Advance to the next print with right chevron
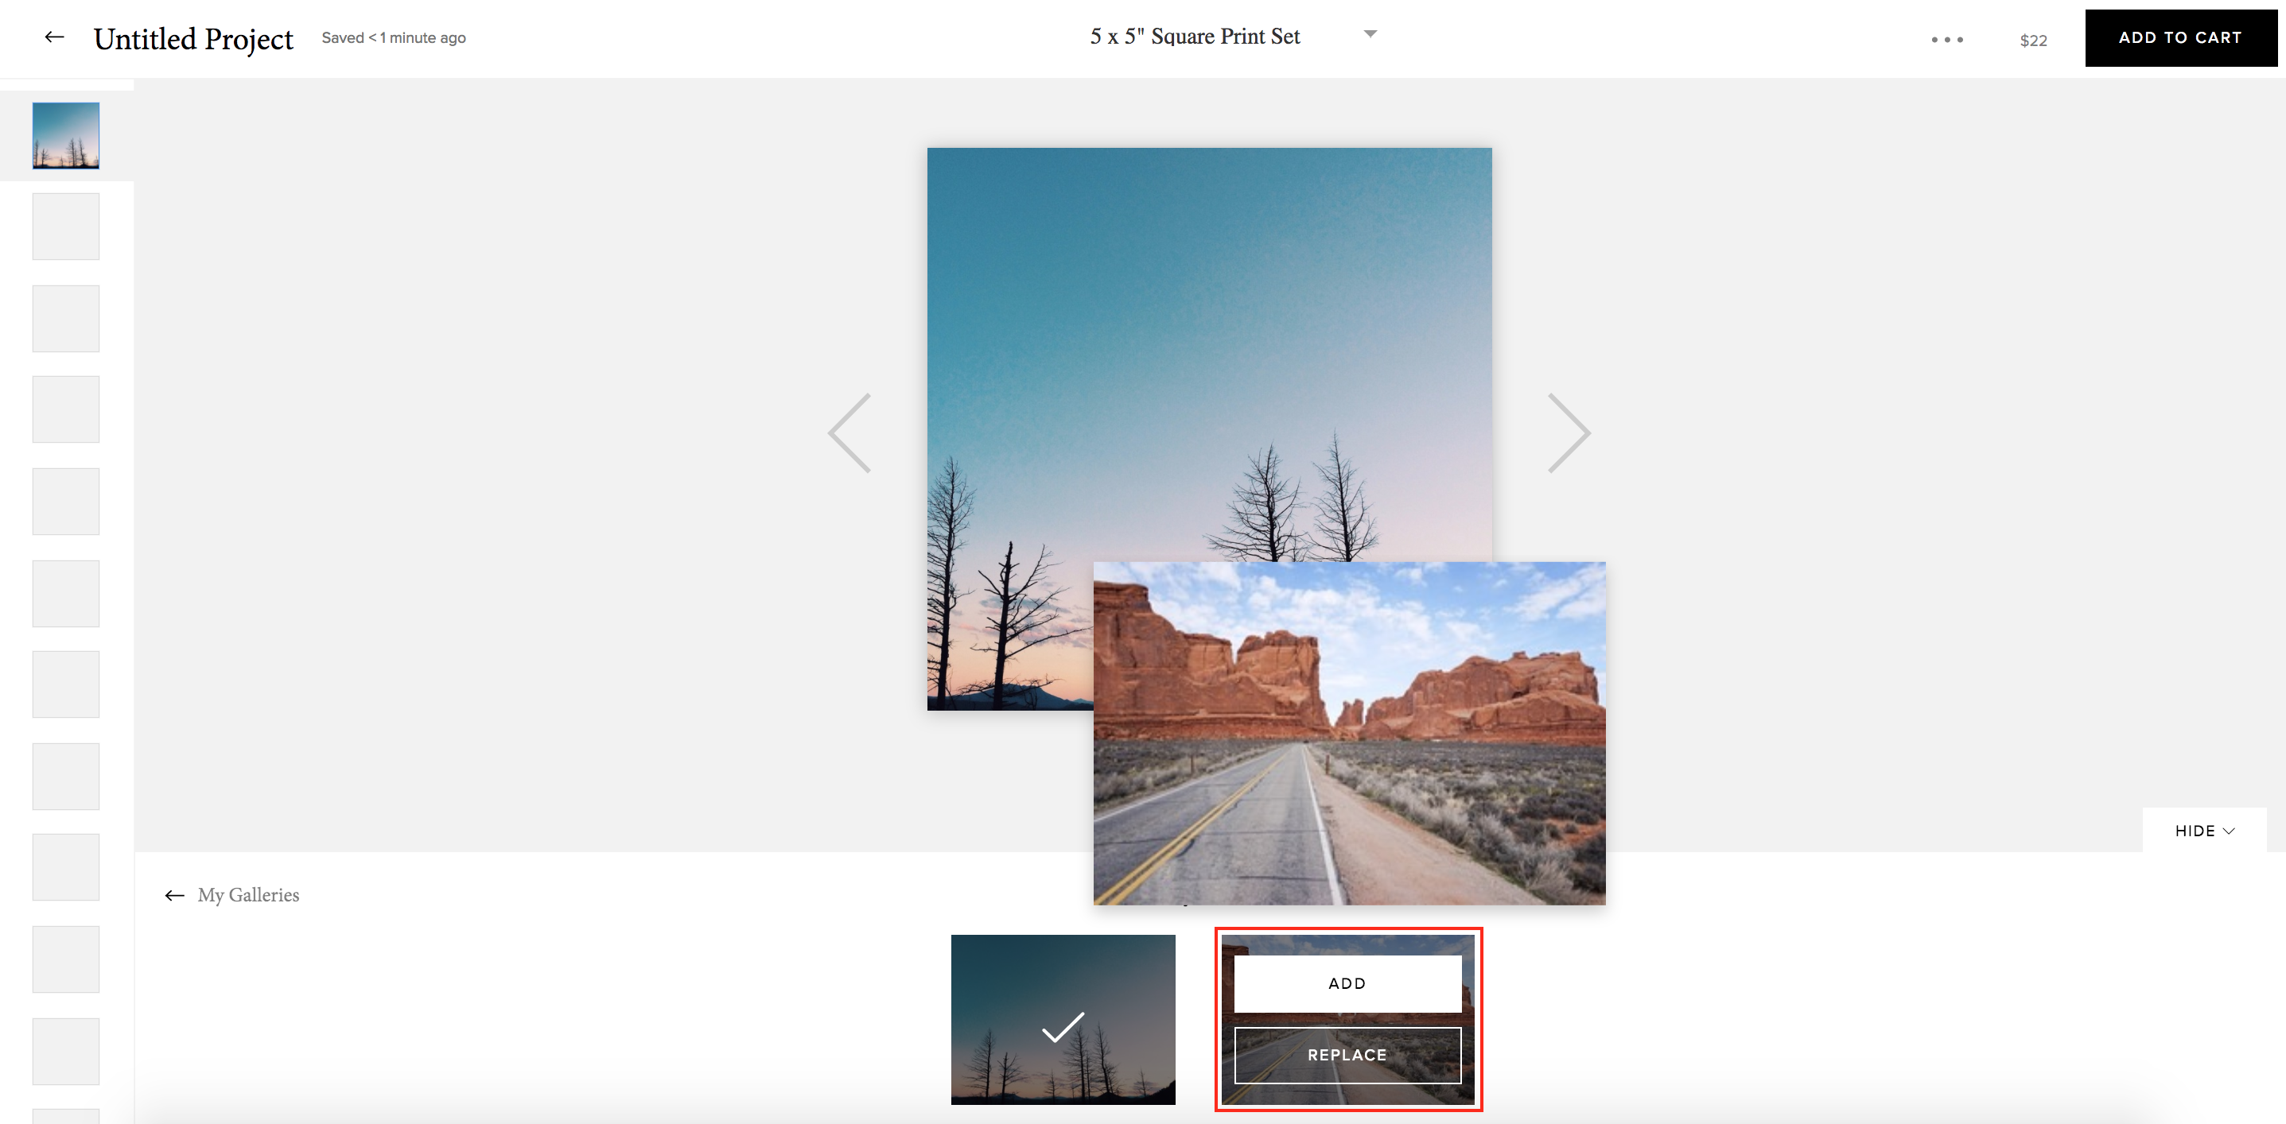 [x=1569, y=433]
